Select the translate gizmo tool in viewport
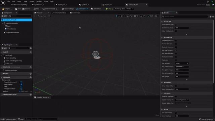 tap(119, 16)
